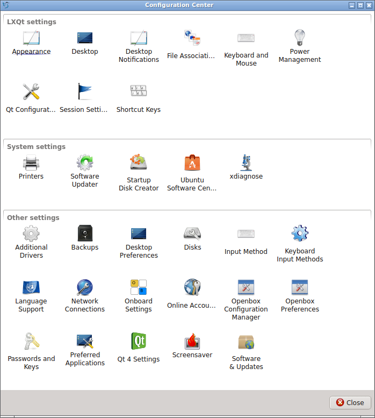This screenshot has width=375, height=418.
Task: Launch Backups safe icon
Action: point(85,233)
